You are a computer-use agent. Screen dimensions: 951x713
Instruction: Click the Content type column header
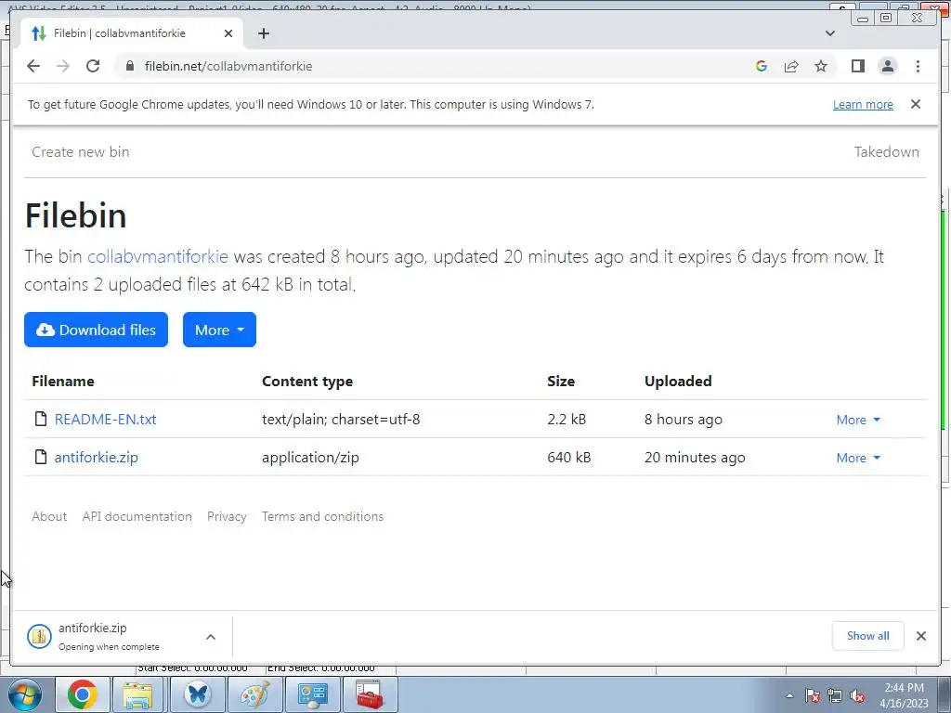click(x=307, y=381)
